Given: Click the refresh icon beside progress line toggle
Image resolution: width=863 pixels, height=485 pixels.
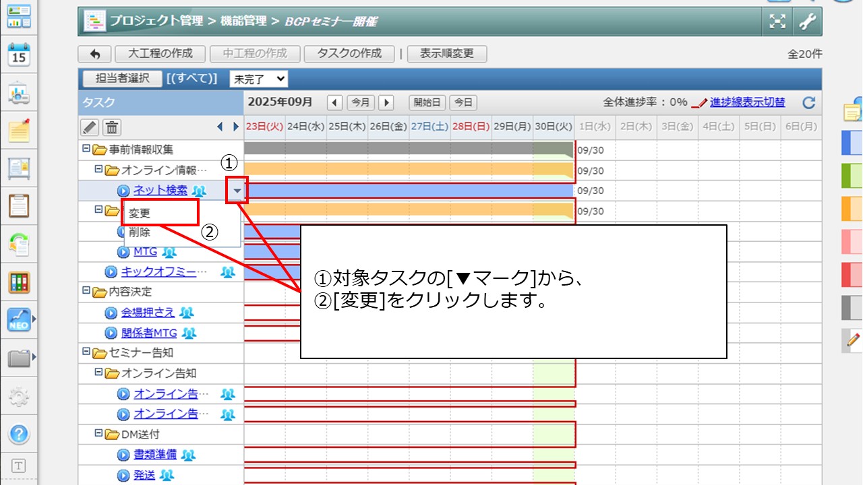Looking at the screenshot, I should tap(809, 102).
